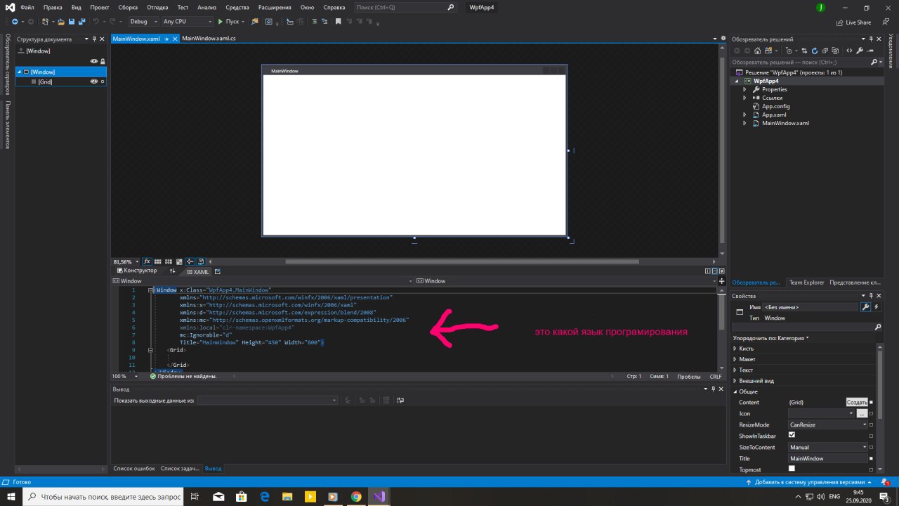This screenshot has height=506, width=899.
Task: Expand the Properties node in Solution Explorer
Action: [745, 89]
